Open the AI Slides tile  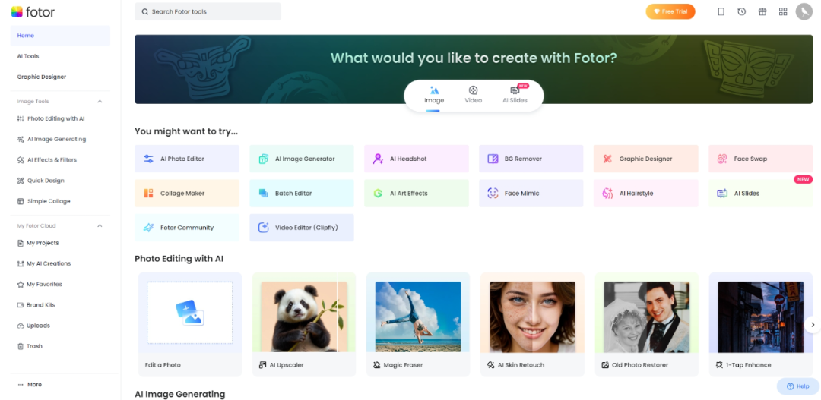click(x=761, y=194)
